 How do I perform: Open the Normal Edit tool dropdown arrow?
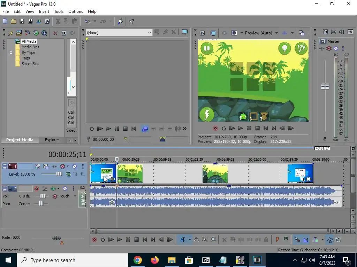click(190, 240)
